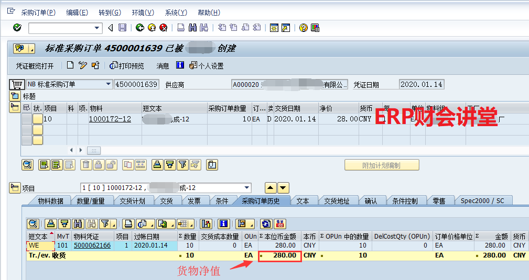
Task: Click the red Cancel icon in toolbar
Action: (163, 28)
